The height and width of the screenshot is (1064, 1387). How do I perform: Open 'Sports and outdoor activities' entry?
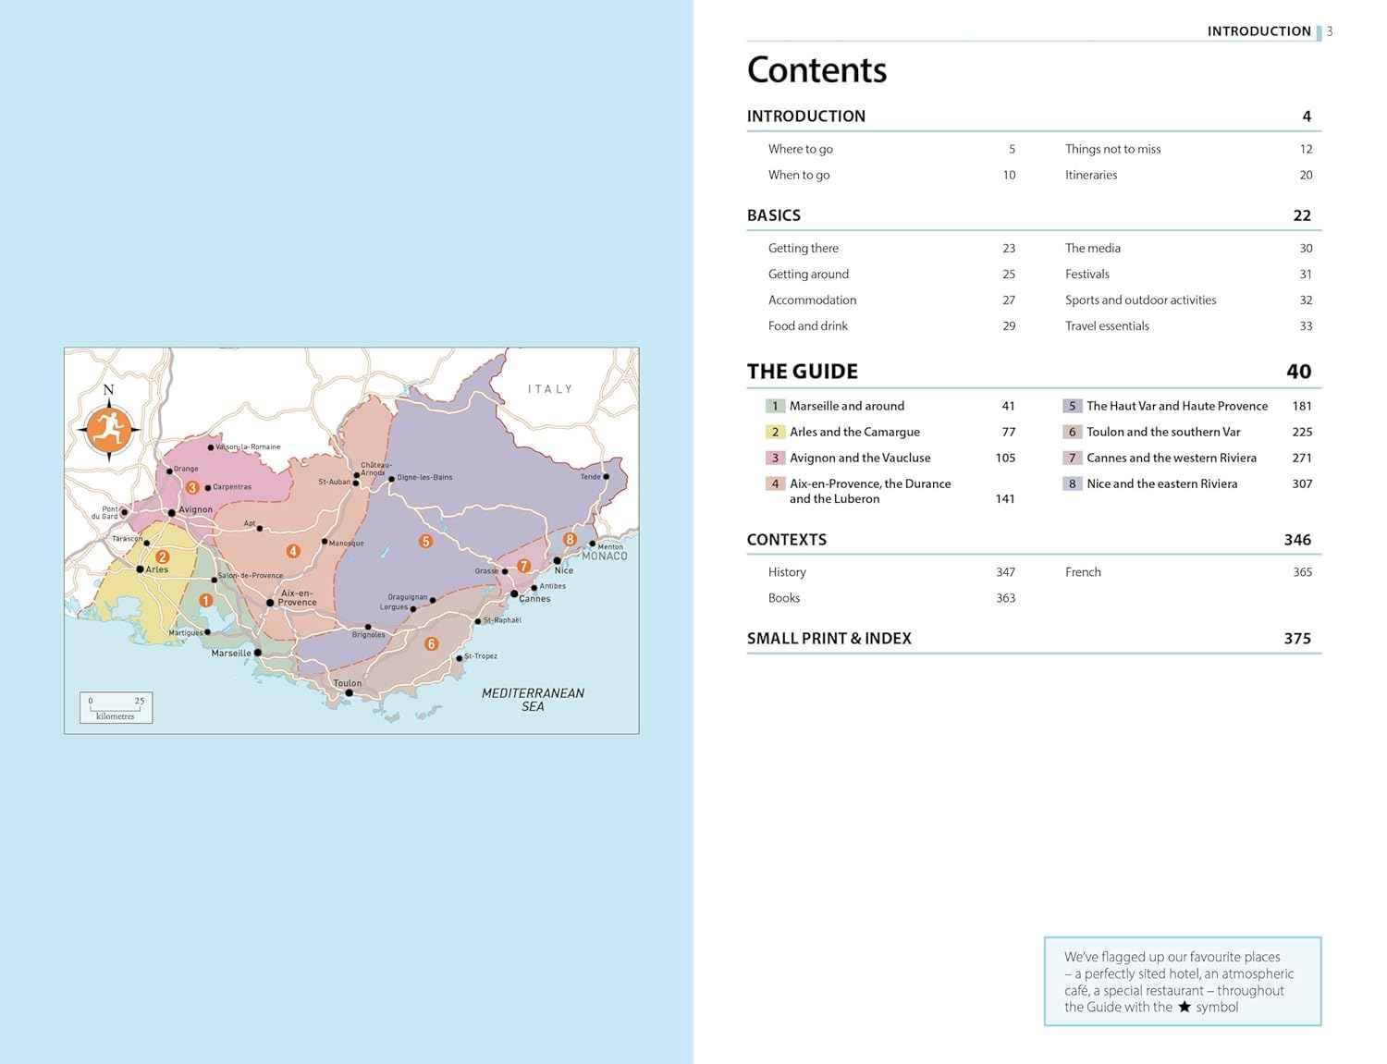click(1141, 300)
